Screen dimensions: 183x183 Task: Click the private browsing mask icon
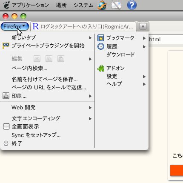coord(6,46)
